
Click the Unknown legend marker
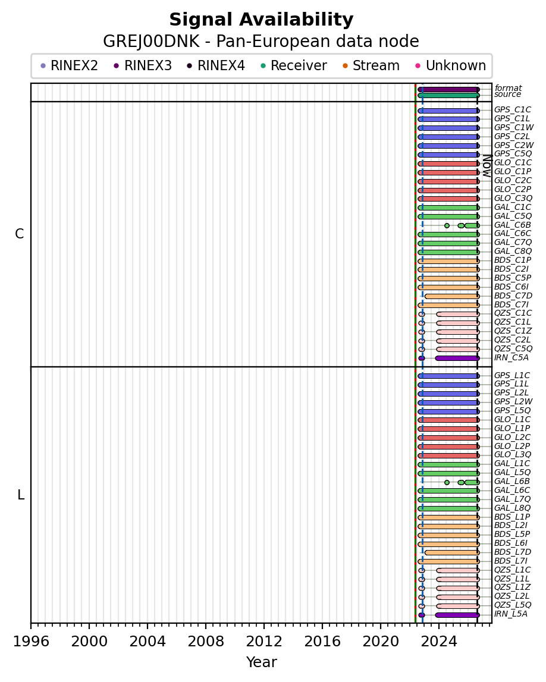coord(418,66)
